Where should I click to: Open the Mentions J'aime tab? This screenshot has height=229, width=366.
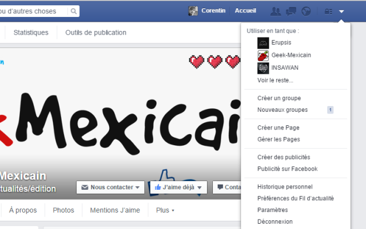[115, 210]
